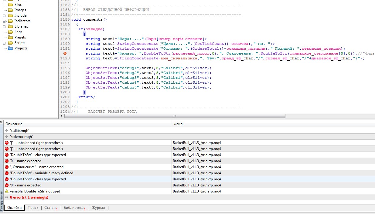Open the Библиотека tab
Viewport: 375px width, 214px height.
pyautogui.click(x=73, y=208)
